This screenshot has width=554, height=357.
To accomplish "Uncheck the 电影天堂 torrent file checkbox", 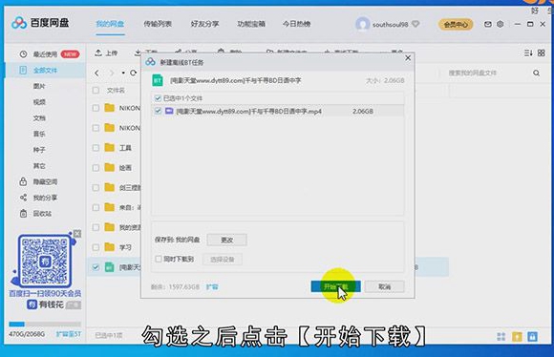I will tap(96, 267).
